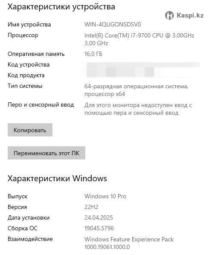Click the 22H2 version value
The width and height of the screenshot is (212, 255).
(x=91, y=207)
